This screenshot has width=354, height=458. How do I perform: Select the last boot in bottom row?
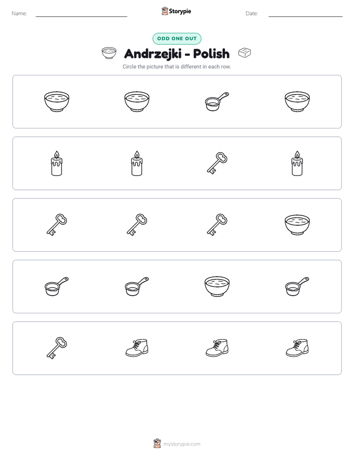click(x=297, y=348)
